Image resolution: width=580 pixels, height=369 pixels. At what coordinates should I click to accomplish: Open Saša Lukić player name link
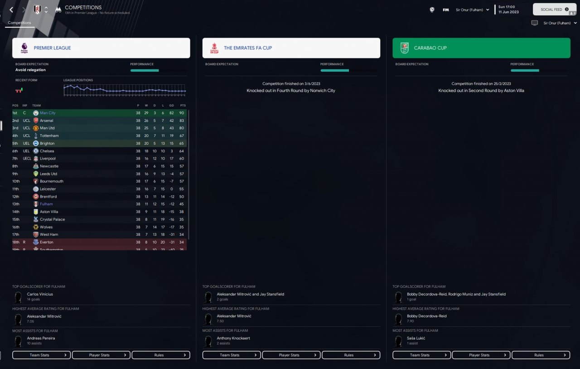(x=416, y=338)
